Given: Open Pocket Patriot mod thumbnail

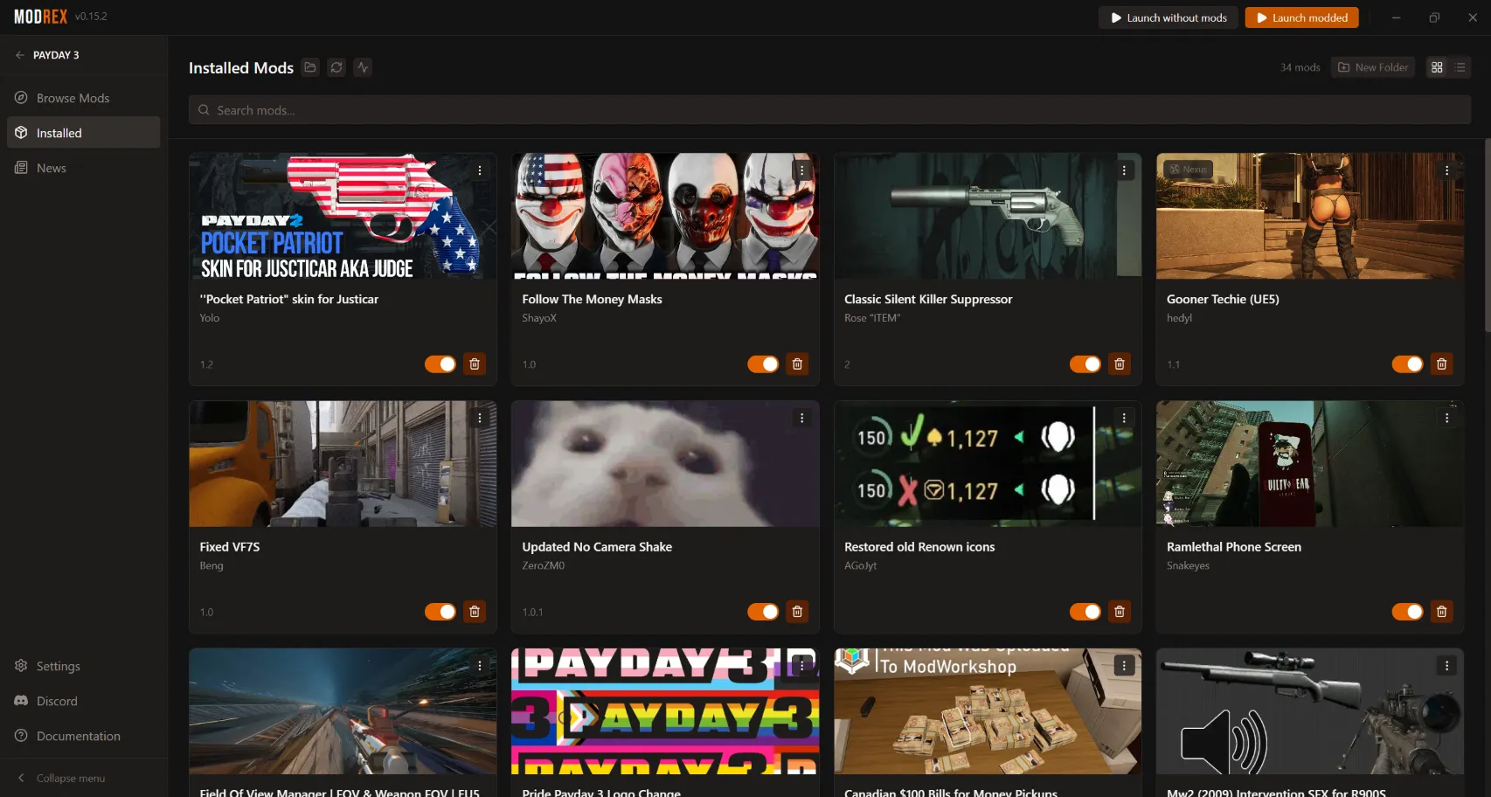Looking at the screenshot, I should [x=343, y=216].
